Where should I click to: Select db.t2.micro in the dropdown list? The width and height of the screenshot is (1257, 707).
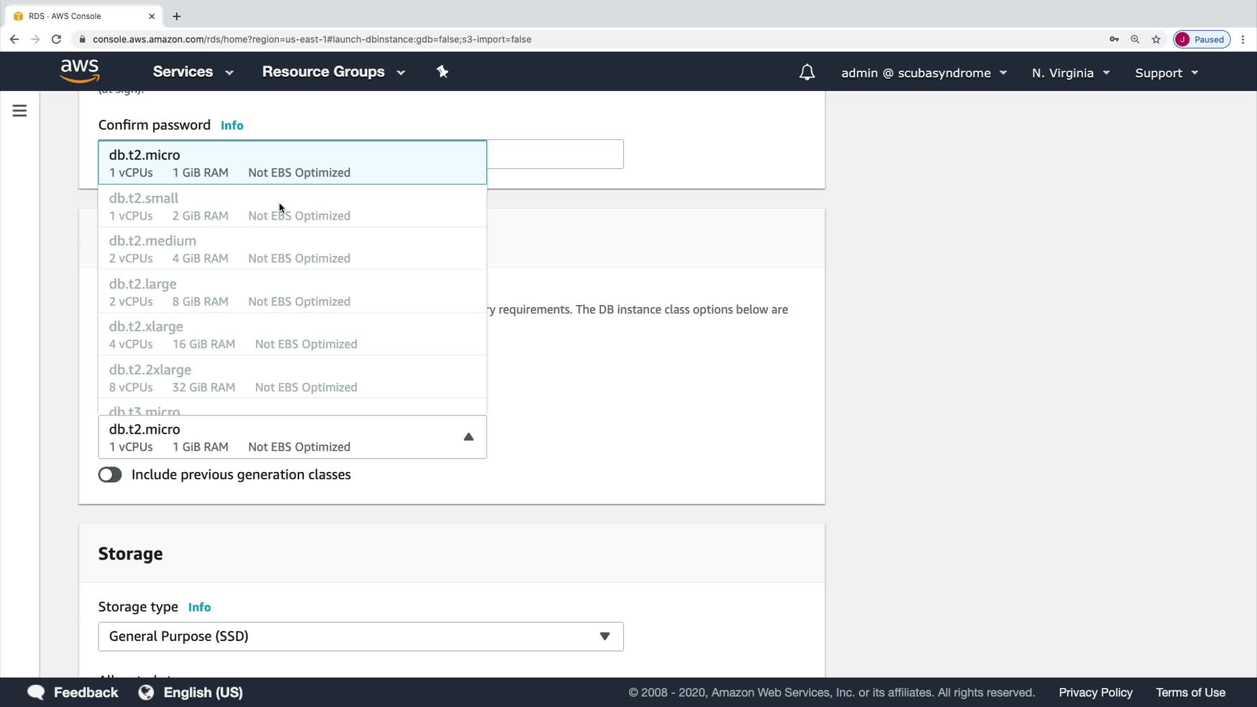click(x=292, y=163)
